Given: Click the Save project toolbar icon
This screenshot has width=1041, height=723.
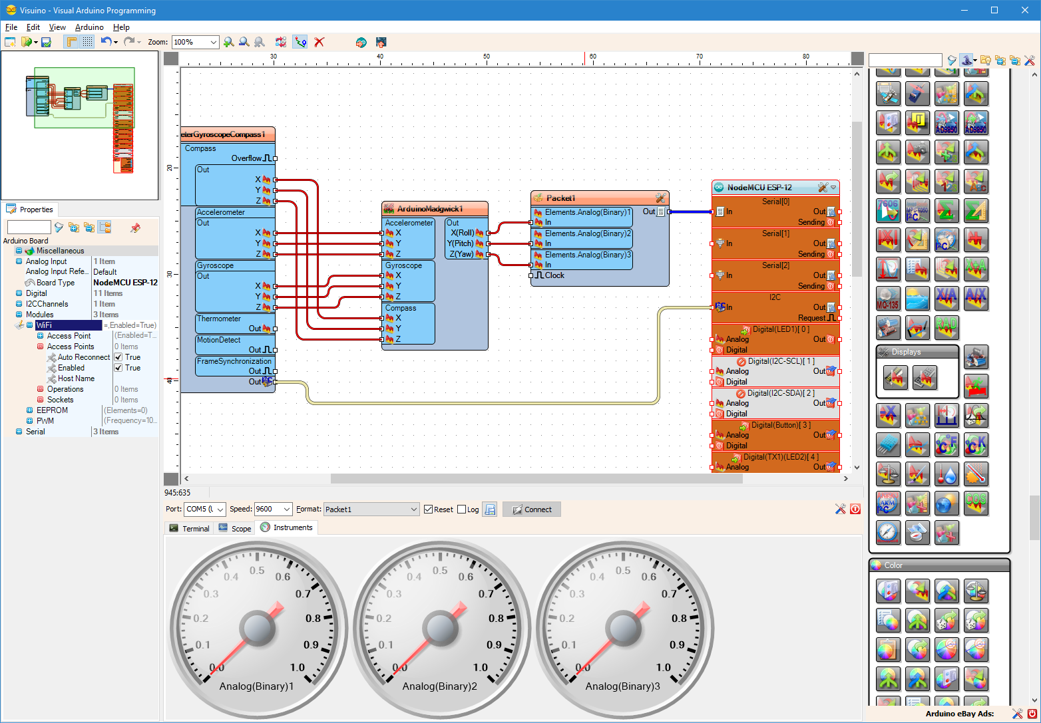Looking at the screenshot, I should (46, 42).
